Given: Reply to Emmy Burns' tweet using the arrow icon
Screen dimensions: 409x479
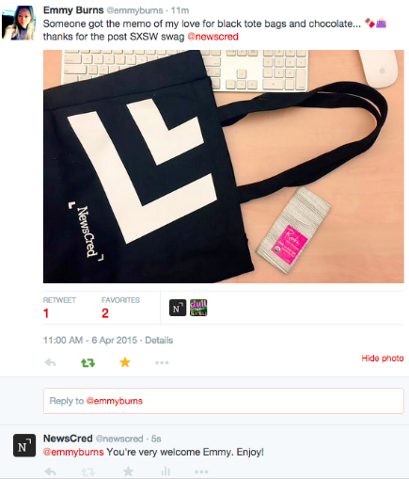Looking at the screenshot, I should (50, 362).
